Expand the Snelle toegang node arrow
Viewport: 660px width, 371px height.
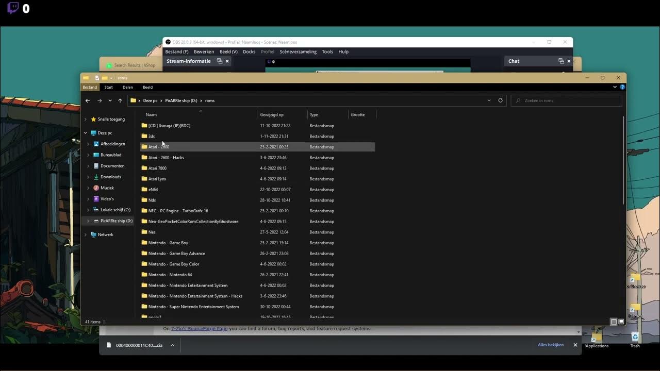click(x=86, y=119)
